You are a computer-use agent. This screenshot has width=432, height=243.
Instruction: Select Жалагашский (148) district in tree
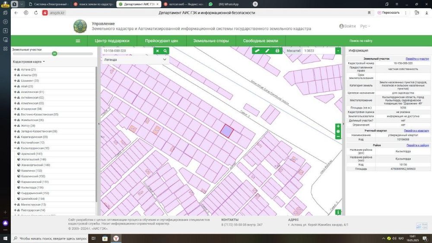point(34,159)
